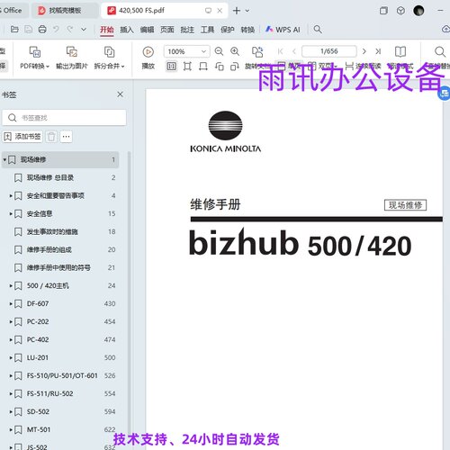
Task: Expand the DF-607 bookmark
Action: (x=11, y=304)
